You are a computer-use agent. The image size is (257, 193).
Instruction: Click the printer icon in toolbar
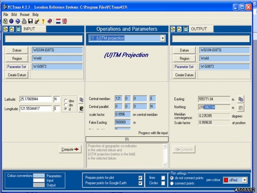[24, 21]
